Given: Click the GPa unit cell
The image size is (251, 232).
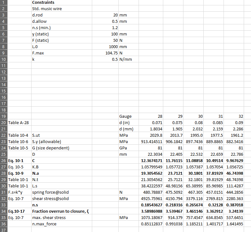Looking at the screenshot, I should (x=128, y=148).
